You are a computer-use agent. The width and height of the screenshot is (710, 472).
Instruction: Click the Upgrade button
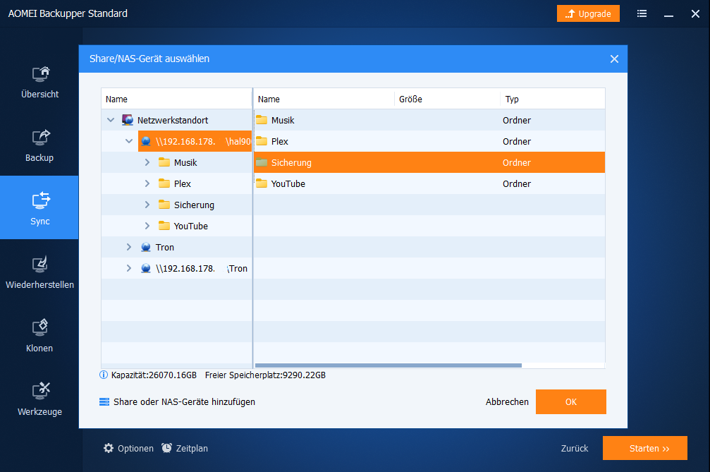tap(588, 13)
